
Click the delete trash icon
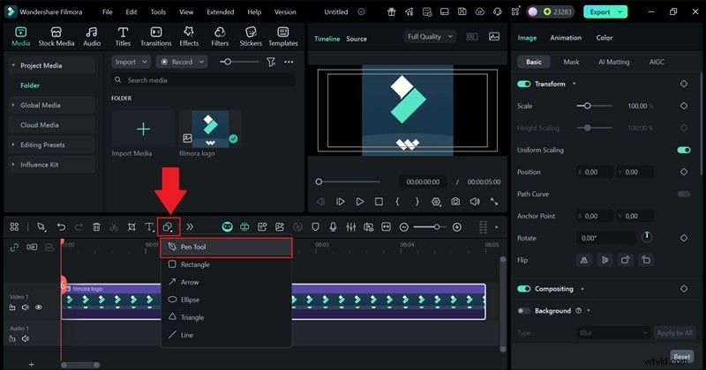point(96,227)
